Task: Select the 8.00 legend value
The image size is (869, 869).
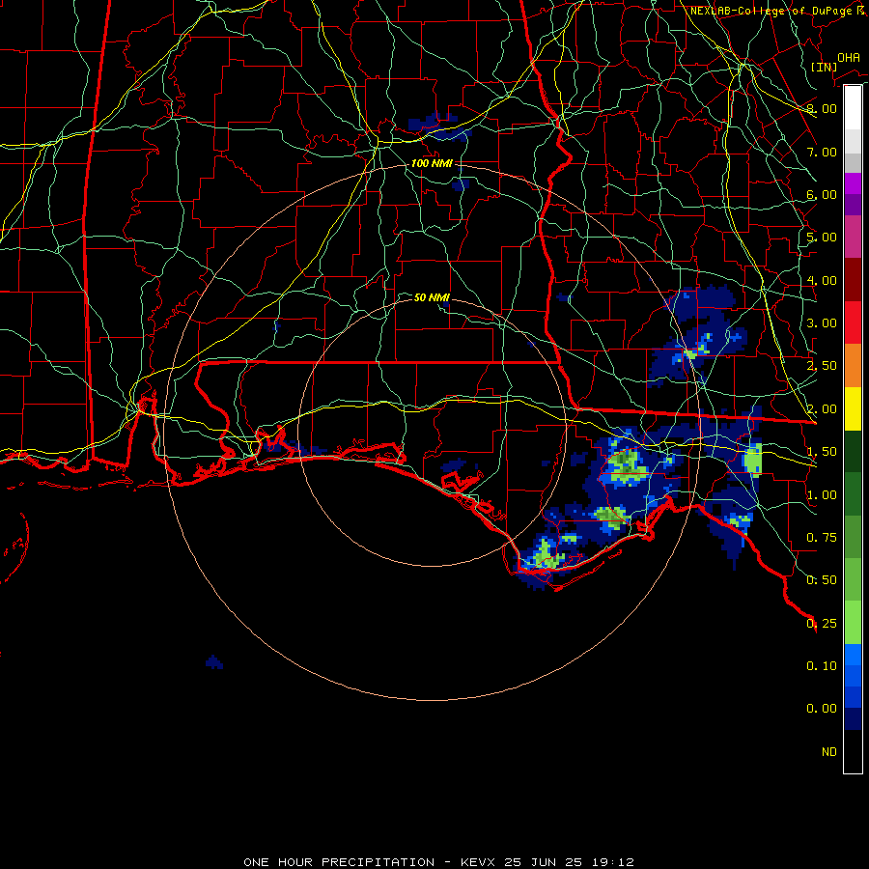Action: pyautogui.click(x=822, y=108)
